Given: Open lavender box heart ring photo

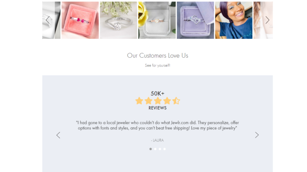Looking at the screenshot, I should tap(195, 20).
